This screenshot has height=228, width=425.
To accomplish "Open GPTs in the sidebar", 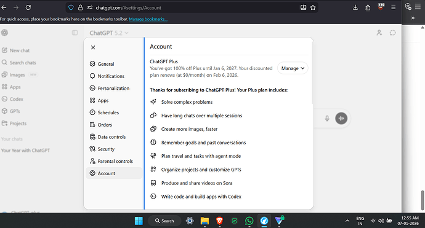I will click(11, 111).
